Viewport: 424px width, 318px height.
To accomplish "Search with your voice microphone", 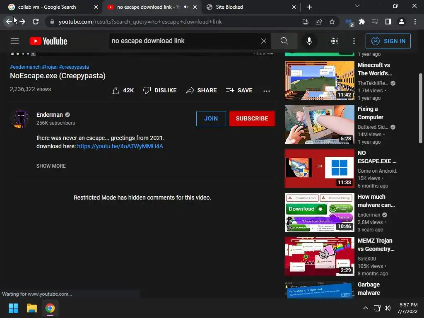I will (309, 41).
